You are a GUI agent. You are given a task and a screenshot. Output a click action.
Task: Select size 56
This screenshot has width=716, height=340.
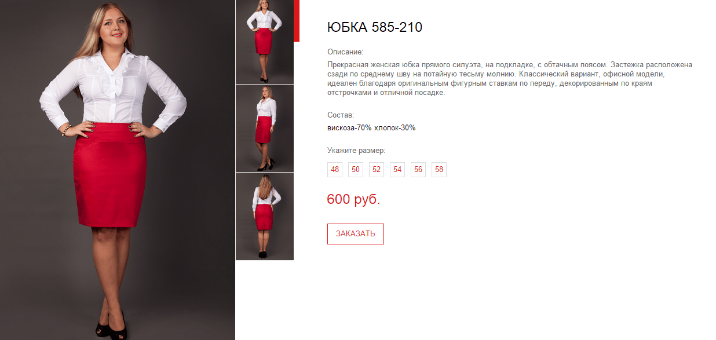coord(418,170)
